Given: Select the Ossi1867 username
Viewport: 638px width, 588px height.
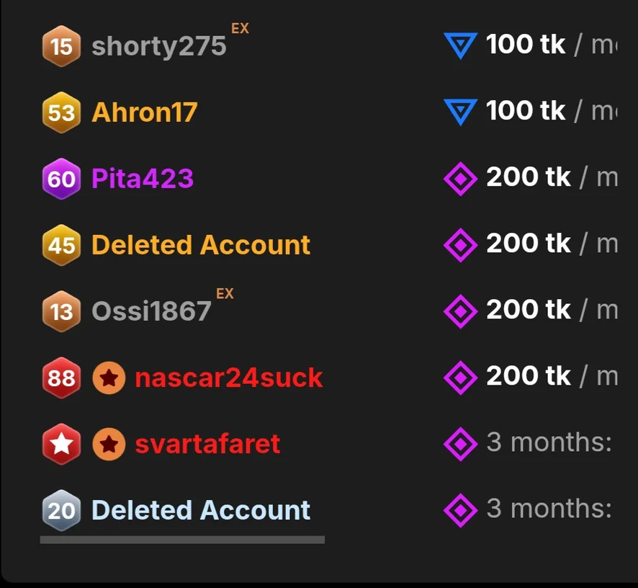Looking at the screenshot, I should click(151, 311).
